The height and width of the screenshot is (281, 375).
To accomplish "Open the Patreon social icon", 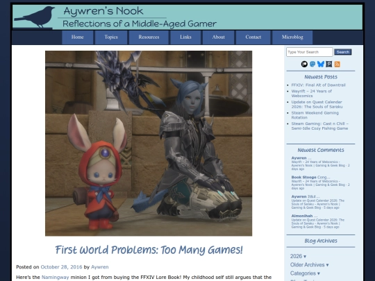I will tap(304, 64).
